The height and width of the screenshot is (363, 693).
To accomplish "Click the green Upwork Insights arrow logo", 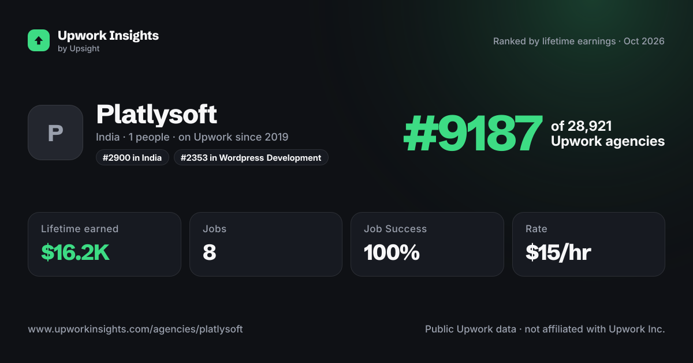I will coord(39,40).
